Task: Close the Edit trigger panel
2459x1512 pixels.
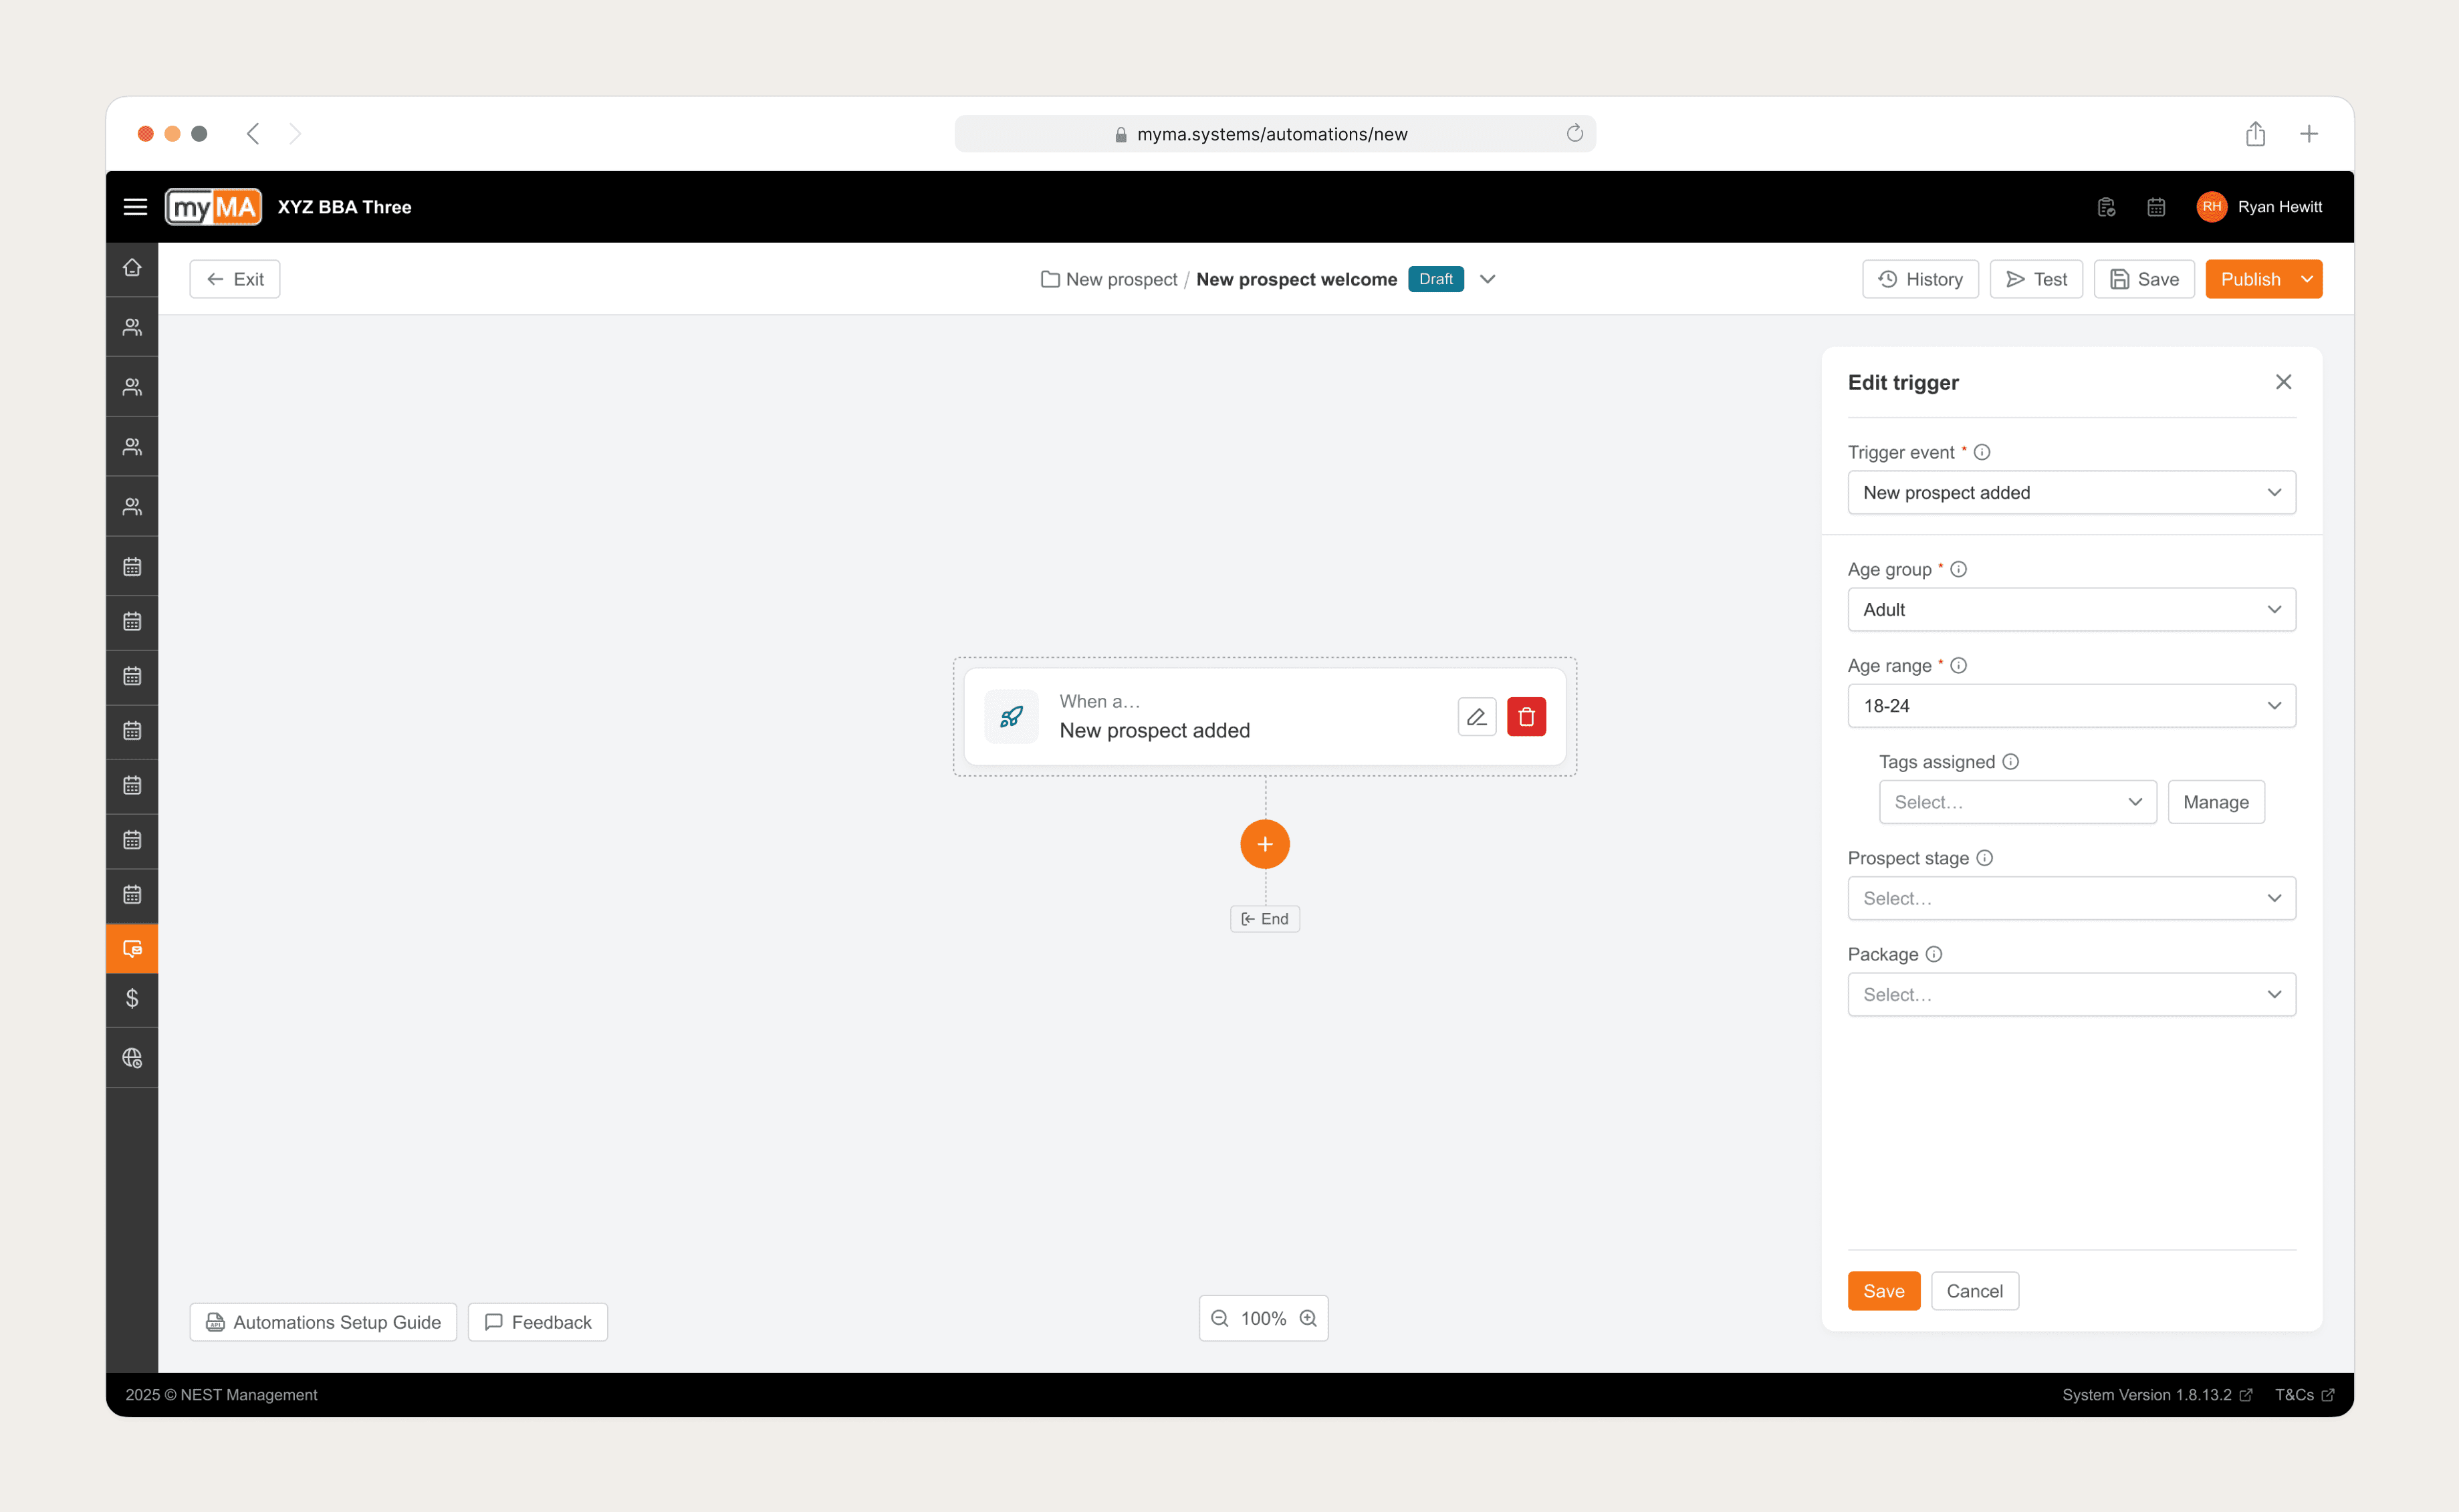Action: (2283, 382)
